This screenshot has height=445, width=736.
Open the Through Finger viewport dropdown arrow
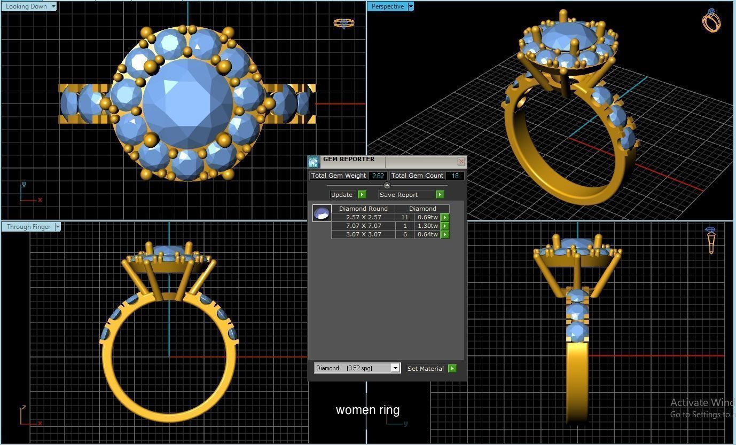coord(58,227)
